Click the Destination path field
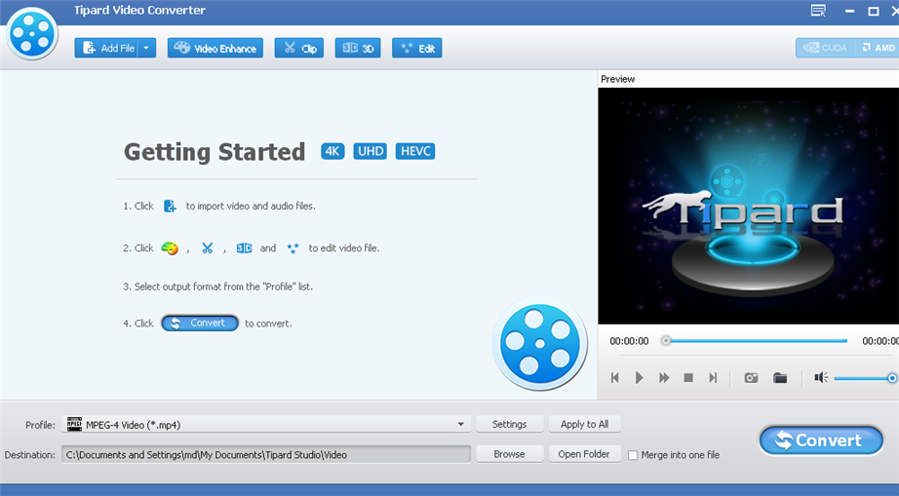 (265, 454)
